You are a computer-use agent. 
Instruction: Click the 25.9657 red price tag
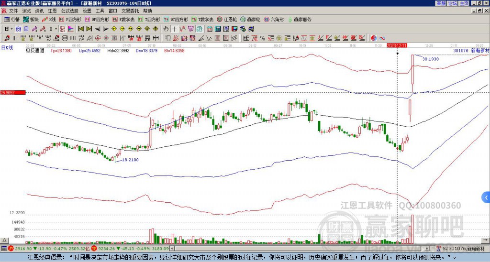[x=12, y=92]
